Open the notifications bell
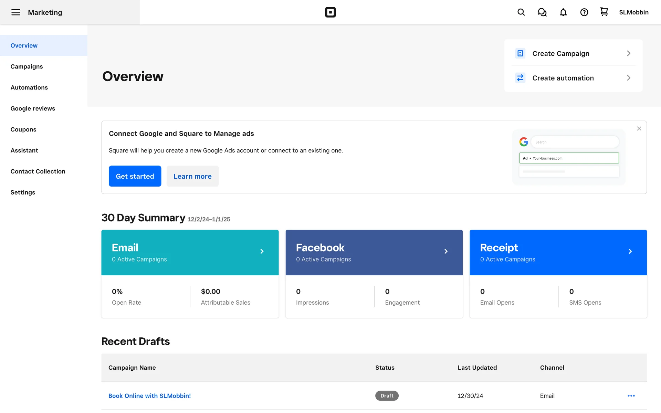 (563, 12)
